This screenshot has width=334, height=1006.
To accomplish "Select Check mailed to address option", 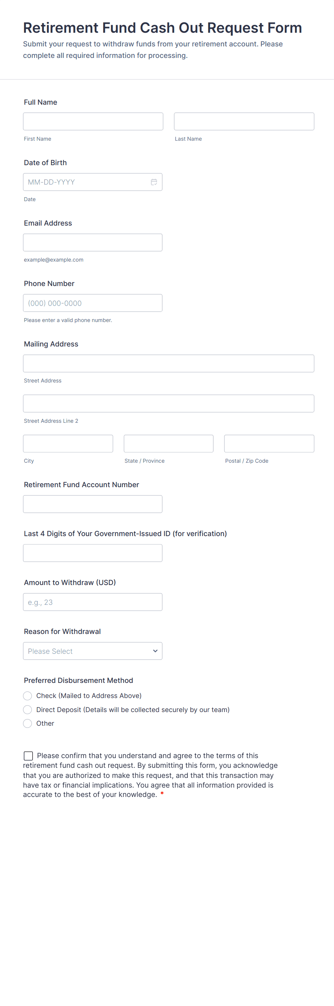I will tap(27, 696).
